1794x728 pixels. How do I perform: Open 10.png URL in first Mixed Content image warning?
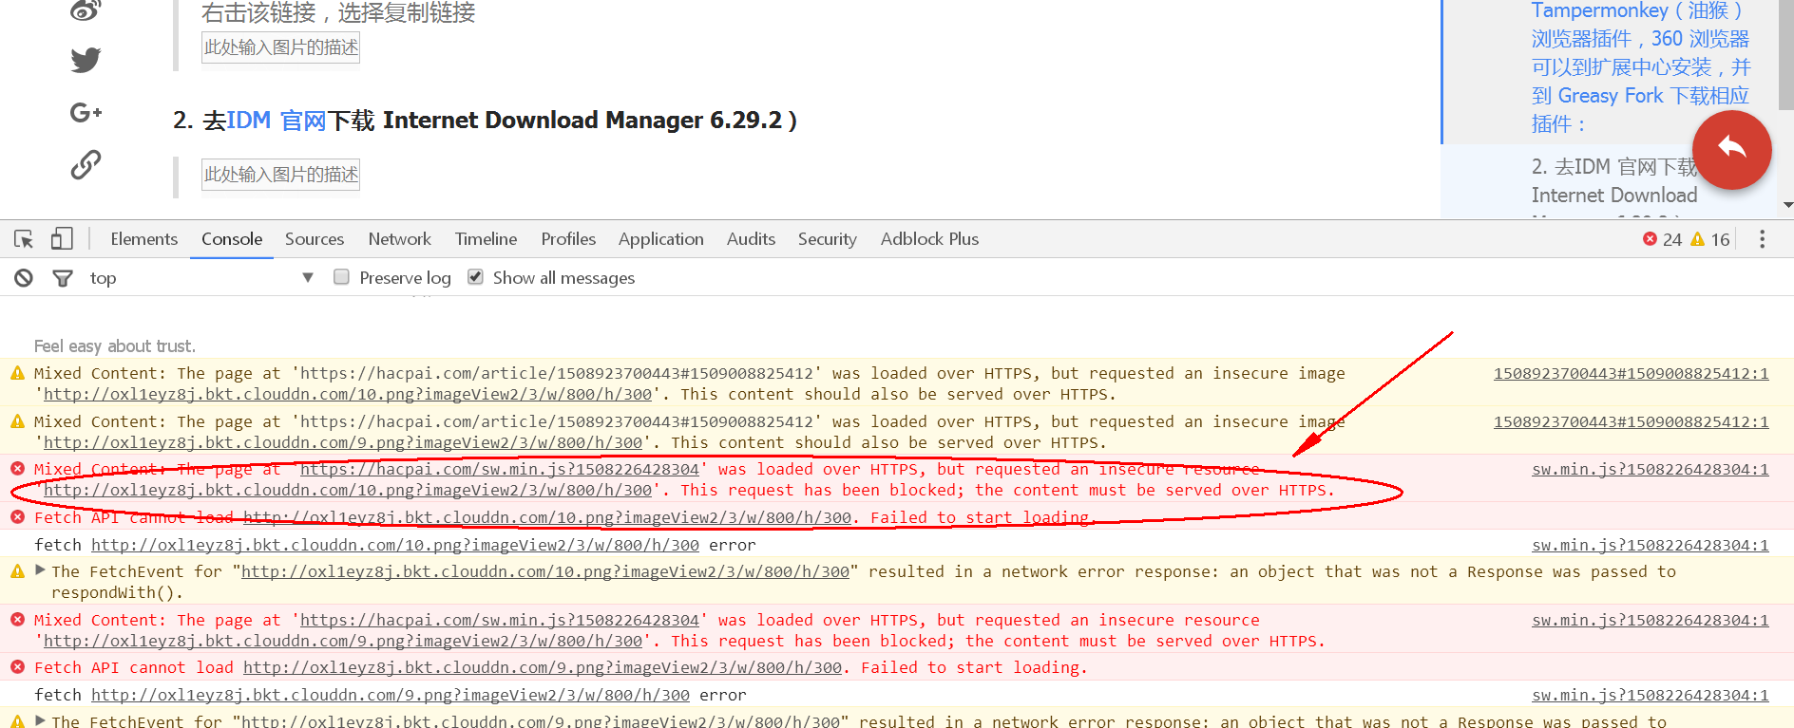point(348,395)
